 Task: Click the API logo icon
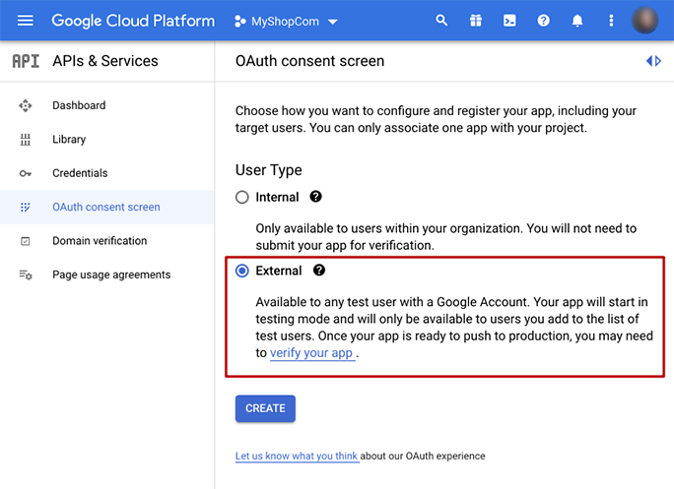26,61
